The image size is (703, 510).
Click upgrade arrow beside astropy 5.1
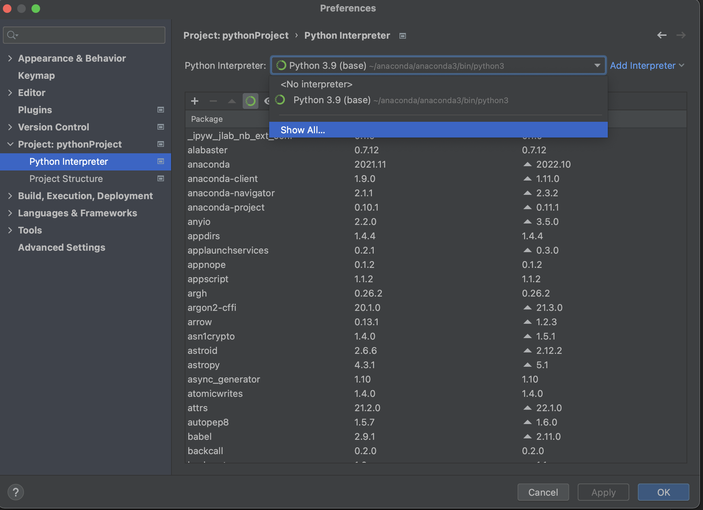[527, 365]
